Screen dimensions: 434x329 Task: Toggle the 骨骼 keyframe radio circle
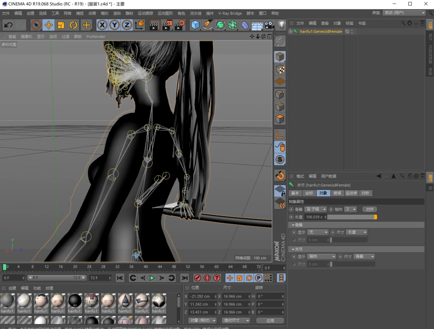(x=291, y=209)
